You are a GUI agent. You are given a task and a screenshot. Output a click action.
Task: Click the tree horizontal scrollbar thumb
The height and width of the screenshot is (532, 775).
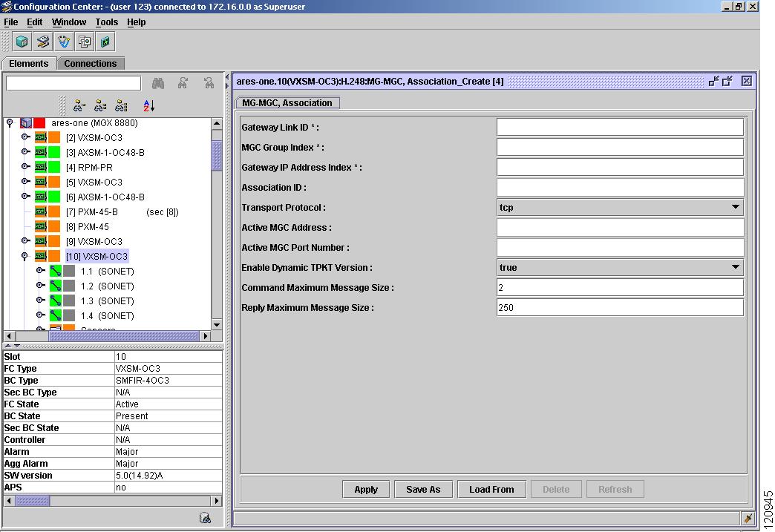point(123,336)
